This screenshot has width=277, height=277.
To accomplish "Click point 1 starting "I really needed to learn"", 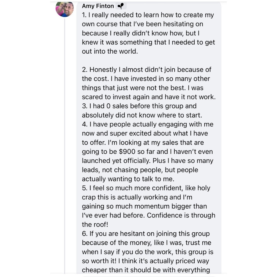I will tap(148, 15).
